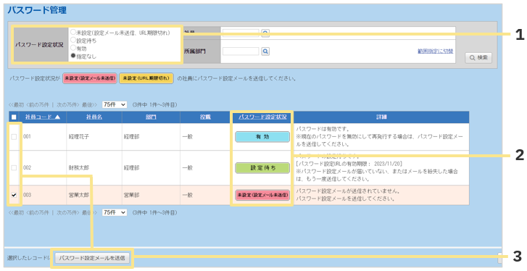
Task: Sort by 社員名 column header
Action: pyautogui.click(x=94, y=117)
